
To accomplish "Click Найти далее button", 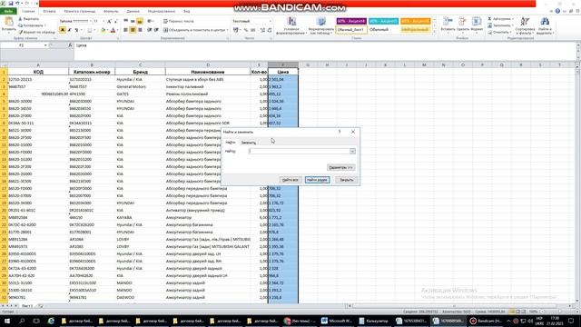I will [x=317, y=180].
